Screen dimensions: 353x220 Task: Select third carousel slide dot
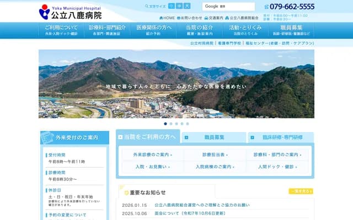pos(176,124)
